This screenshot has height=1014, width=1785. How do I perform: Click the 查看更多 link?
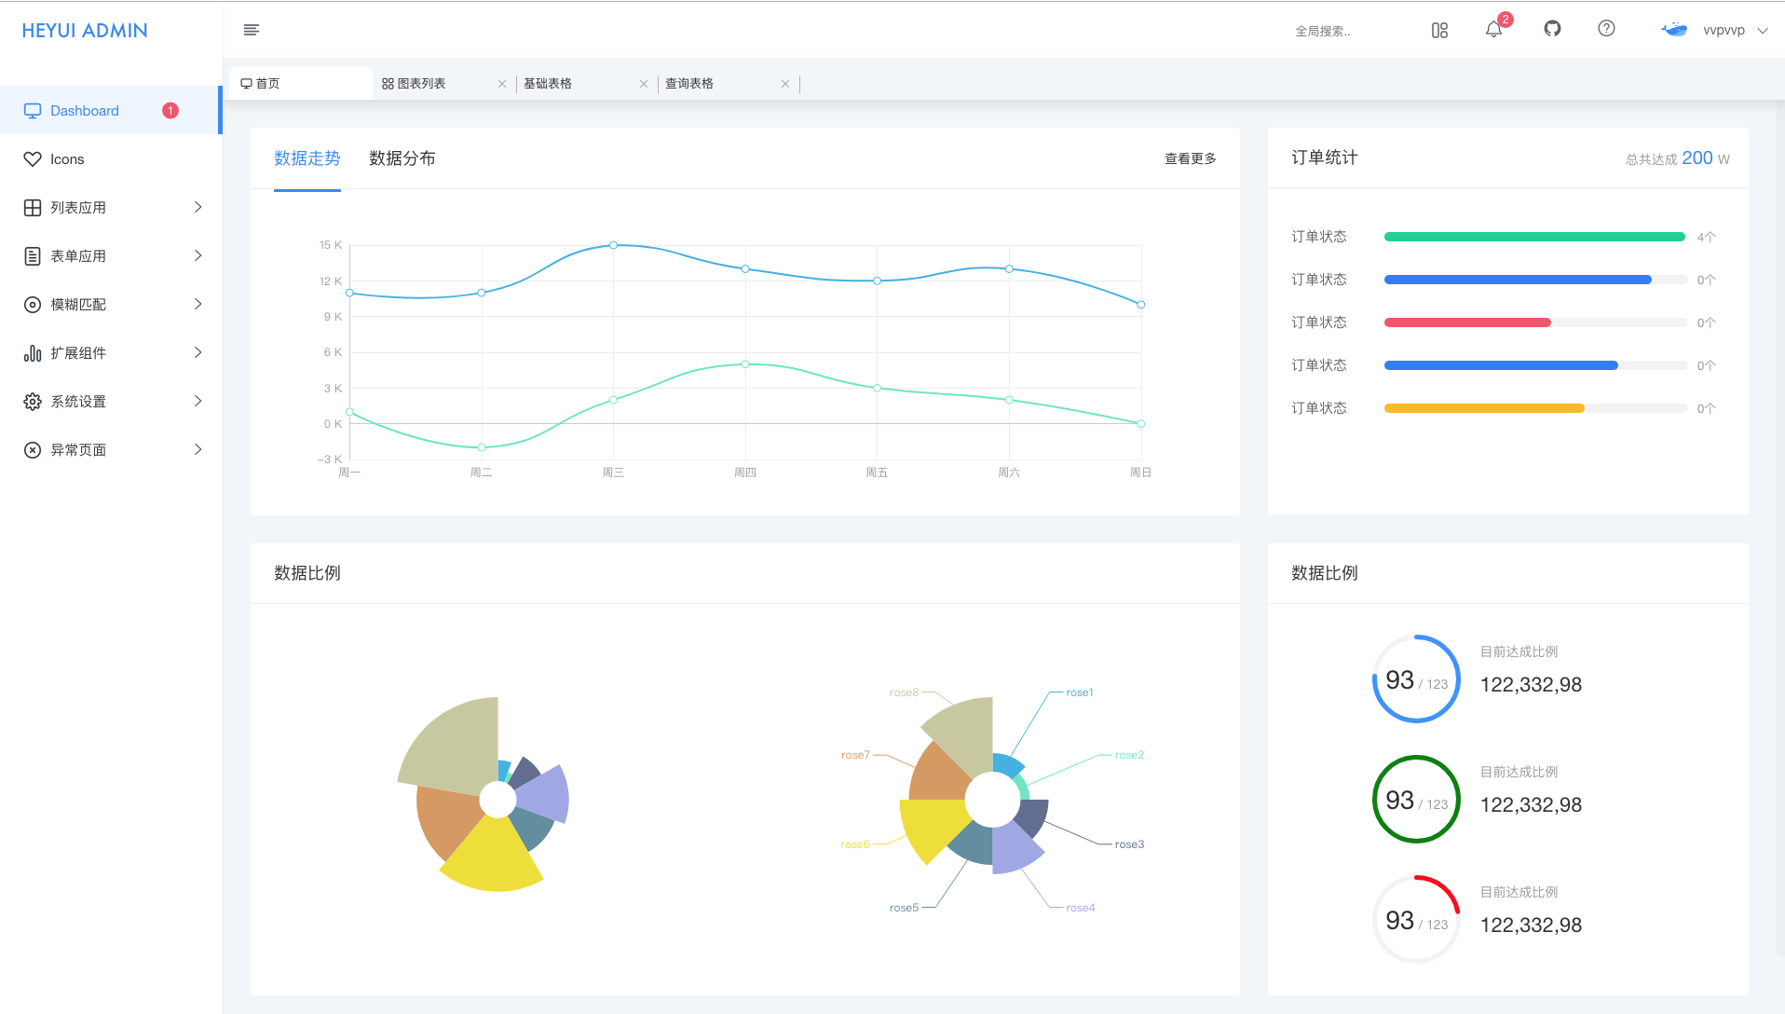(x=1191, y=158)
